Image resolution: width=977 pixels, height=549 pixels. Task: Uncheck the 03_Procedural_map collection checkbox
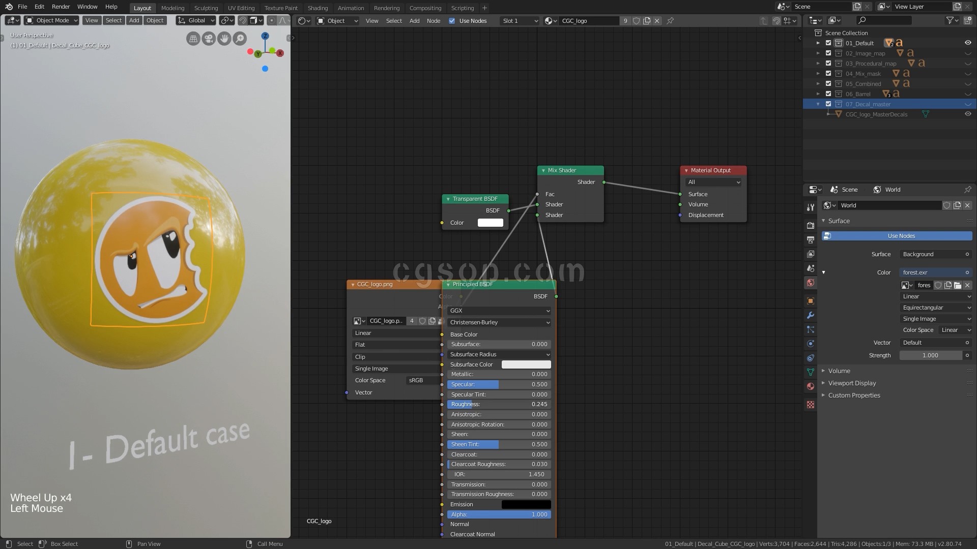click(x=828, y=64)
